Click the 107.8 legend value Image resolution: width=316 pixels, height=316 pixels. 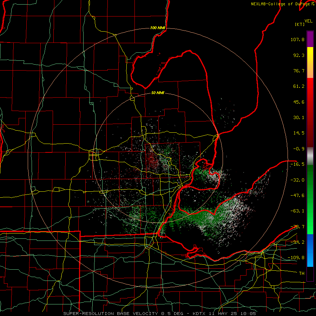tap(297, 39)
